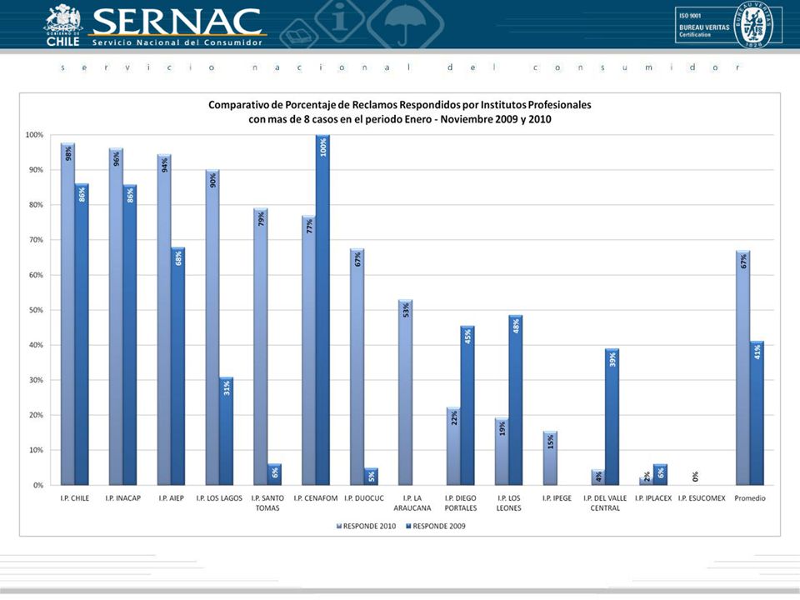Screen dimensions: 800x600
Task: Click the I.P. LOS LAGOS 90% bar
Action: [212, 327]
